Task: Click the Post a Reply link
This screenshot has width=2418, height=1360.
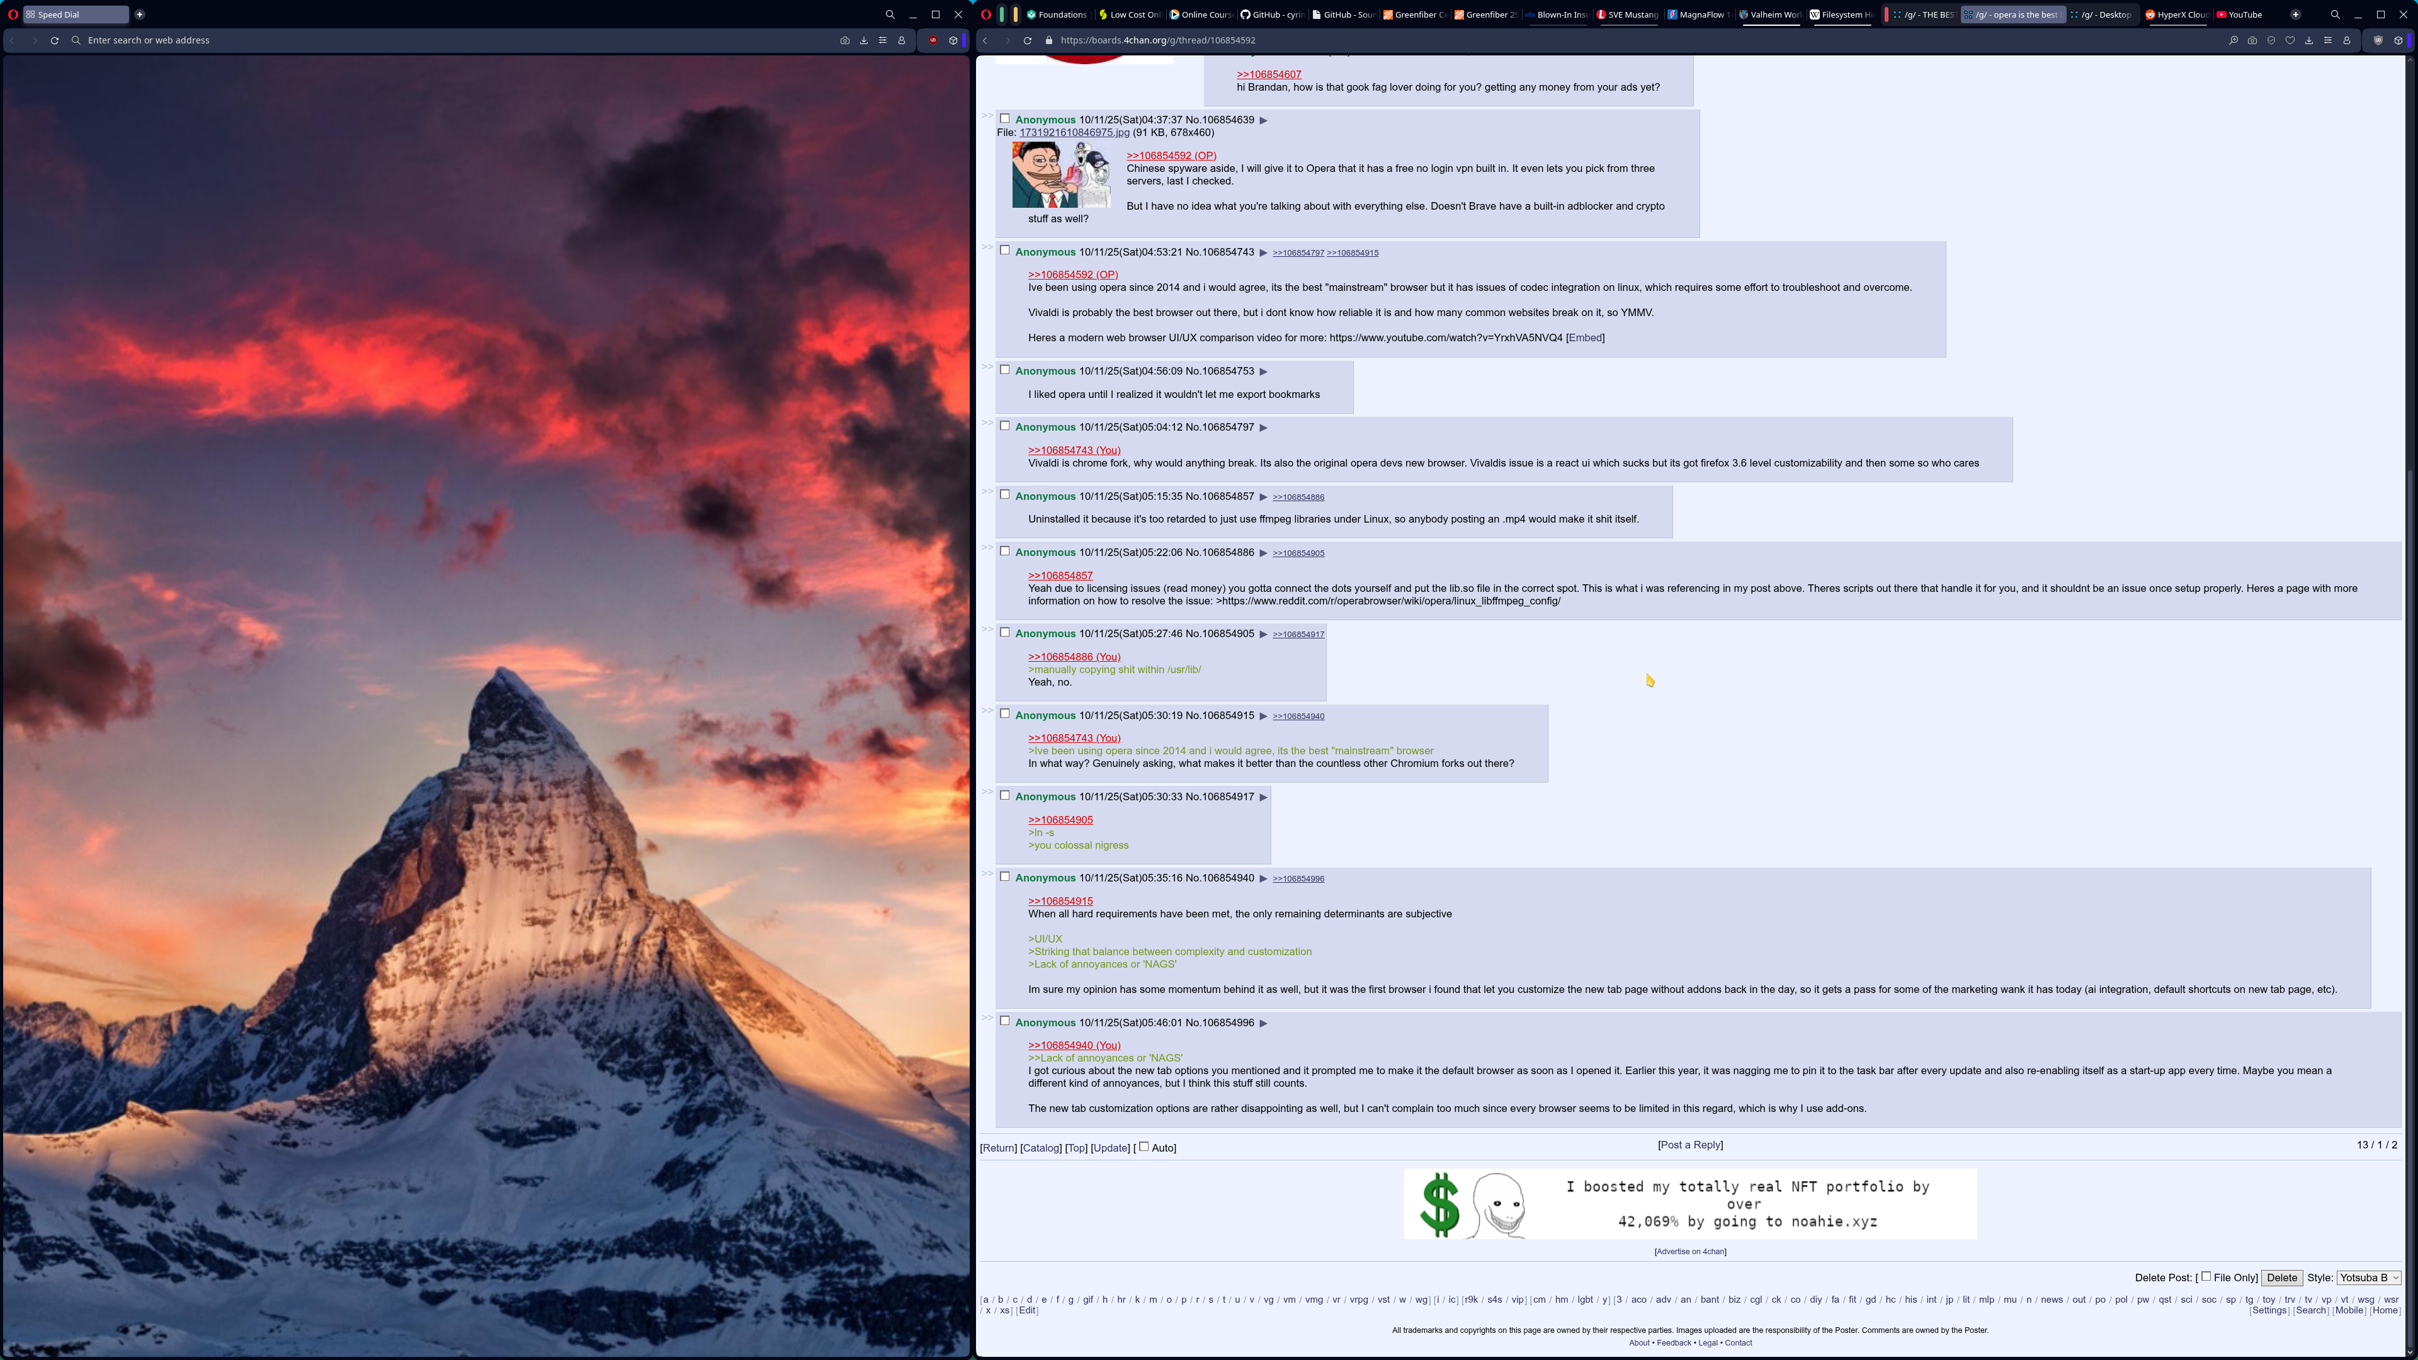Action: (x=1689, y=1145)
